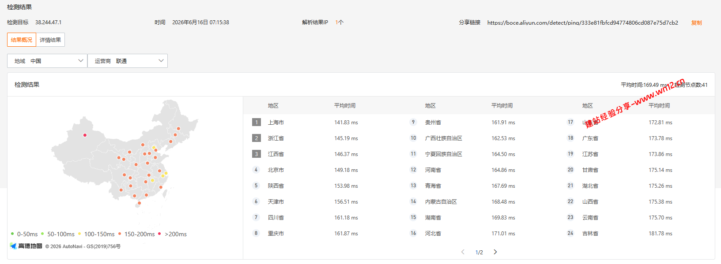Select the 山西省 row

click(636, 201)
